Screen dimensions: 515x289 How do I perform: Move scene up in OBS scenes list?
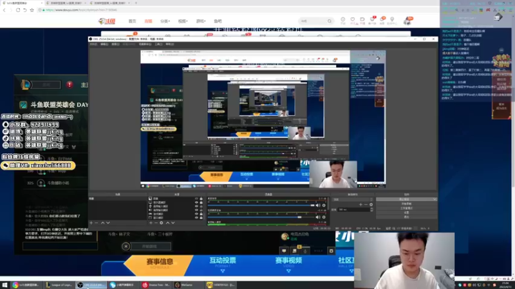click(102, 223)
